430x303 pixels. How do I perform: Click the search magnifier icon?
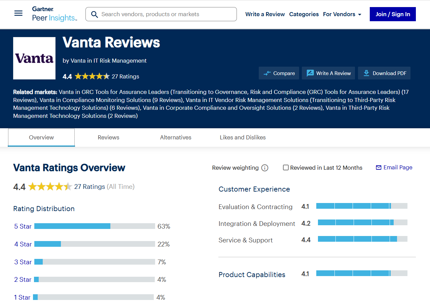click(x=95, y=14)
